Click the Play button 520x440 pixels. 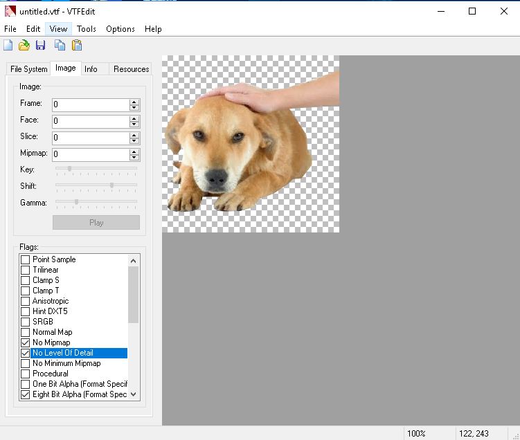[96, 222]
